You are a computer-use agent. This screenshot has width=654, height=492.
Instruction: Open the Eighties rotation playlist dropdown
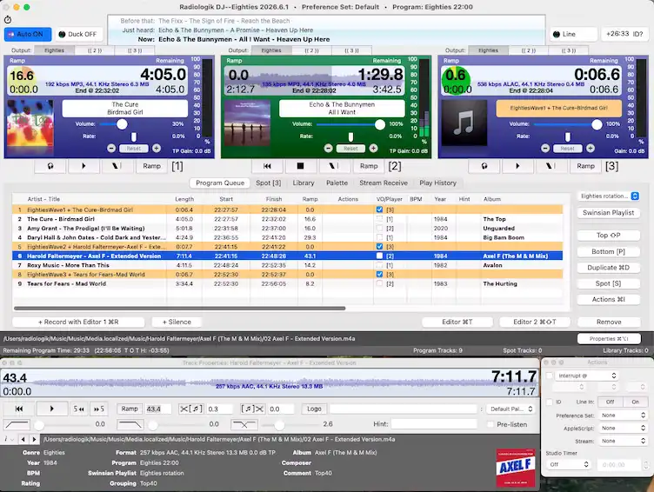pyautogui.click(x=609, y=196)
